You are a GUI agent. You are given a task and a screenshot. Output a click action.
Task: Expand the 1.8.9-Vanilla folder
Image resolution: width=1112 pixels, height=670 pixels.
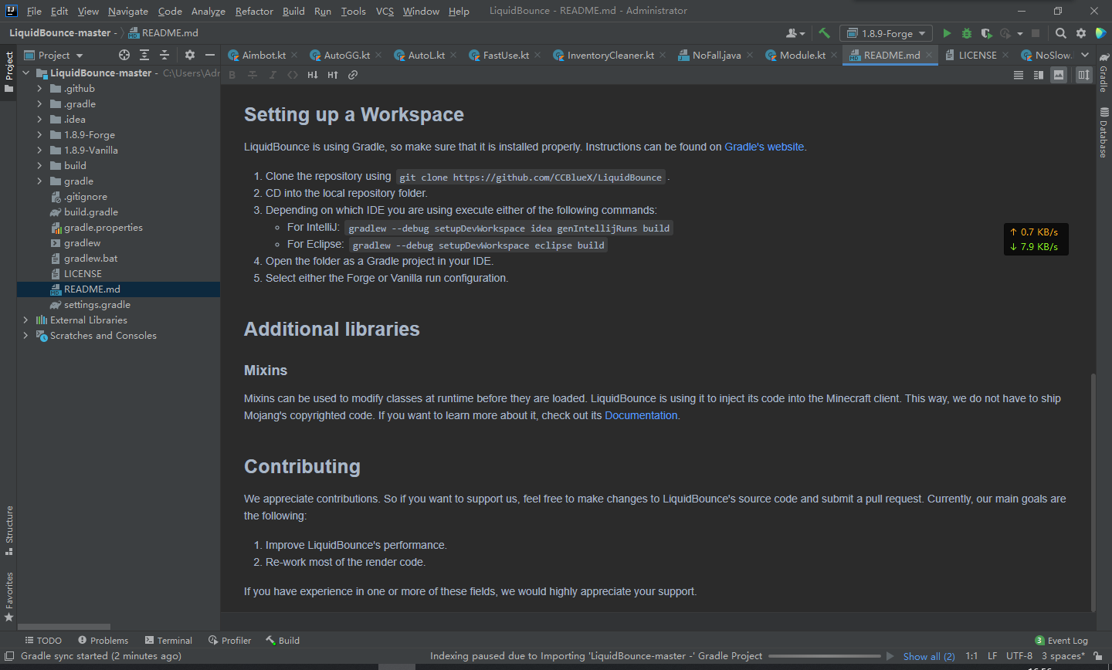[x=39, y=151]
